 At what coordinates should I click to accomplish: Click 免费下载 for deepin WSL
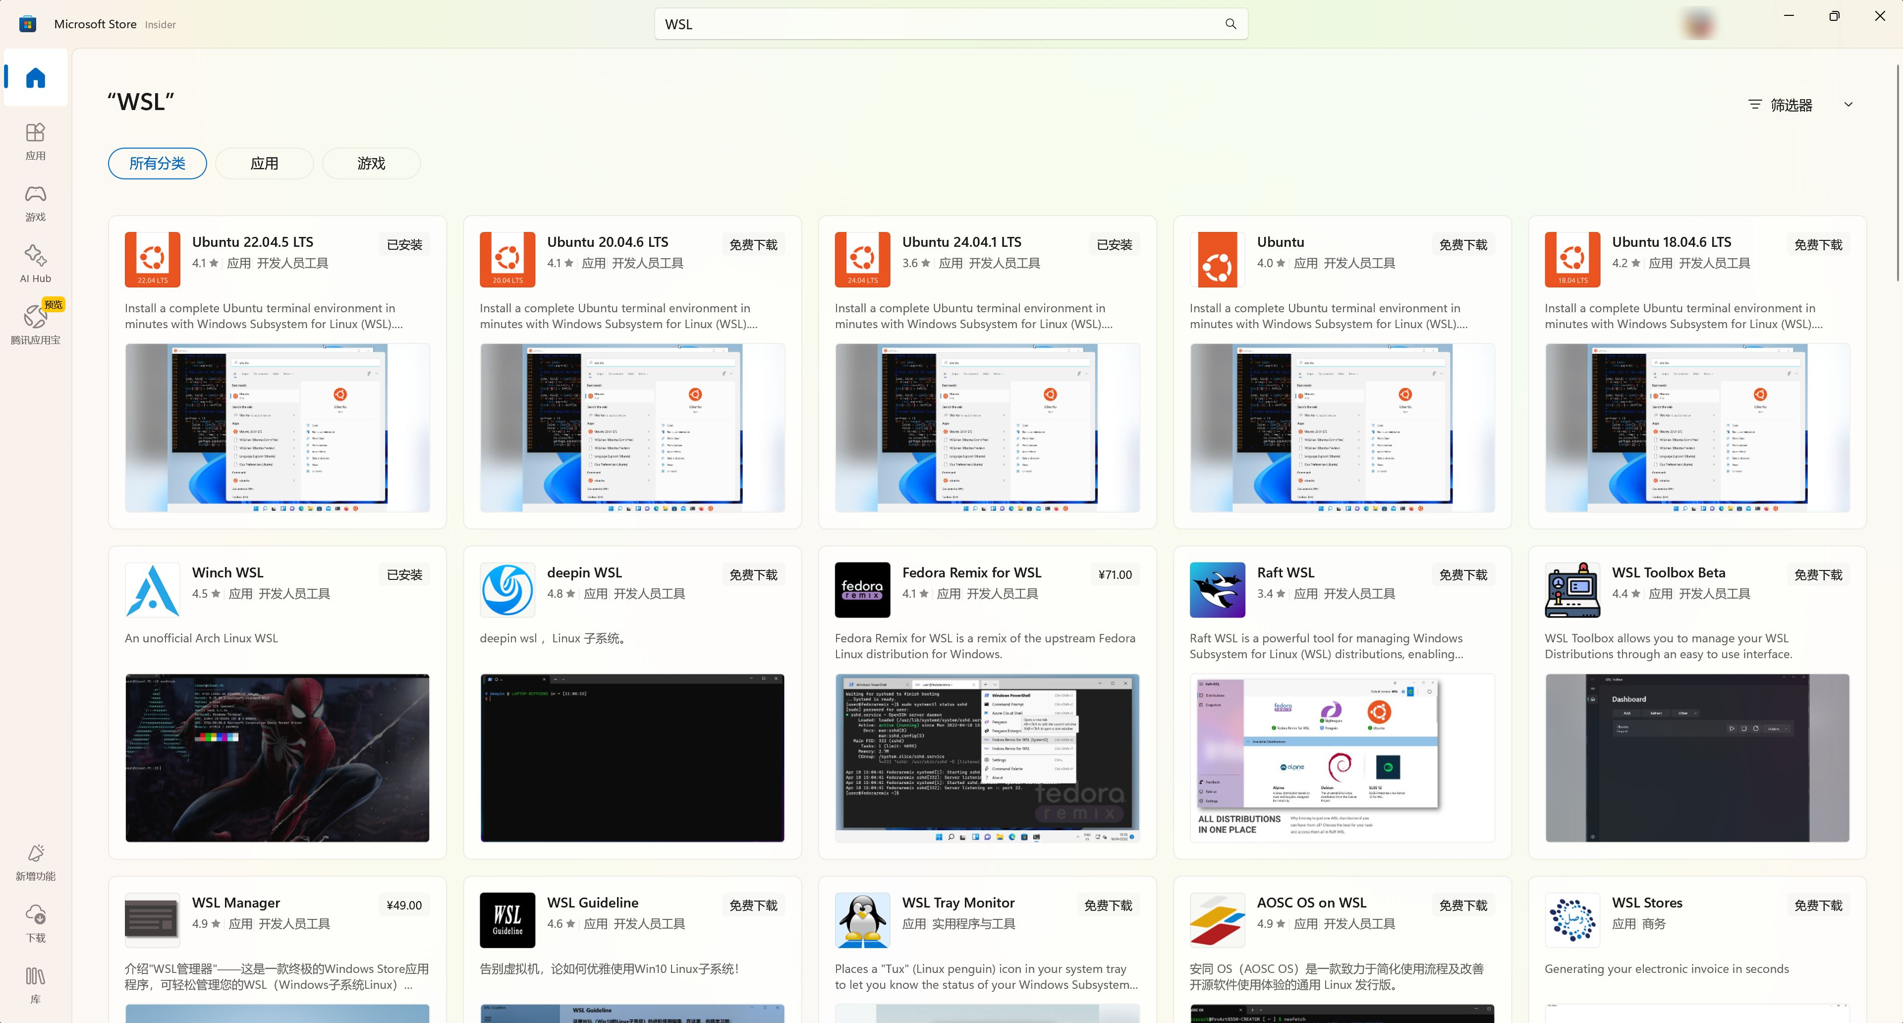click(753, 574)
